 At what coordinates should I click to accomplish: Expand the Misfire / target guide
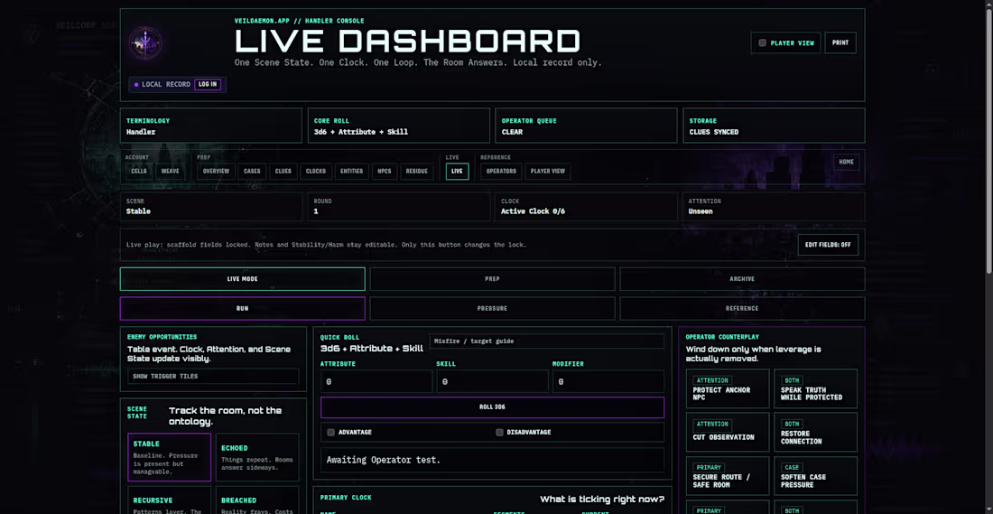(x=546, y=341)
